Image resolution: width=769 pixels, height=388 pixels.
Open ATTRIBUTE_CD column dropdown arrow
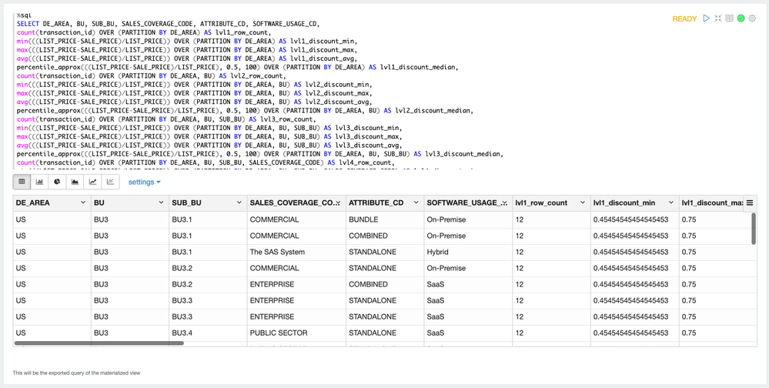[x=416, y=202]
